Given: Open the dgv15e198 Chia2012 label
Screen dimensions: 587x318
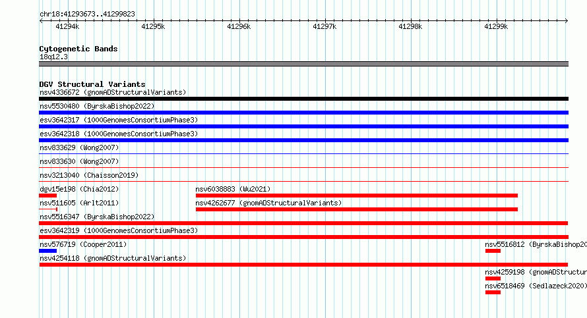Looking at the screenshot, I should tap(79, 189).
